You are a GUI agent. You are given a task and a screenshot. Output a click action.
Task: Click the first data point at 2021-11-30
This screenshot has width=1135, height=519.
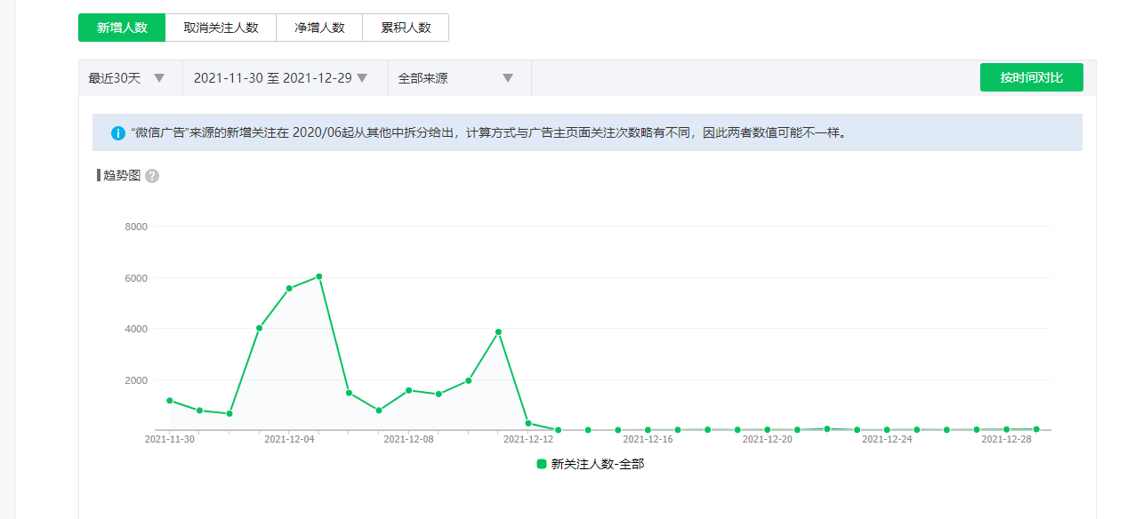click(x=169, y=401)
